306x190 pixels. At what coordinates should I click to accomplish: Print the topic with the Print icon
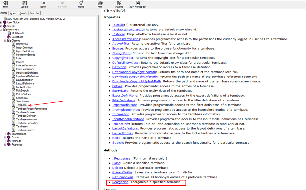pyautogui.click(x=100, y=3)
